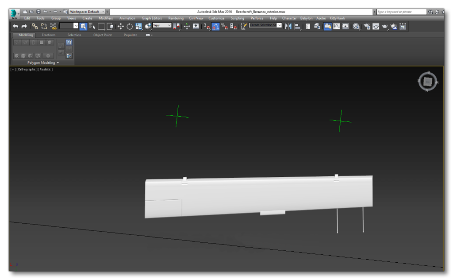The height and width of the screenshot is (280, 453).
Task: Open the Workspace Default dropdown
Action: (x=103, y=12)
